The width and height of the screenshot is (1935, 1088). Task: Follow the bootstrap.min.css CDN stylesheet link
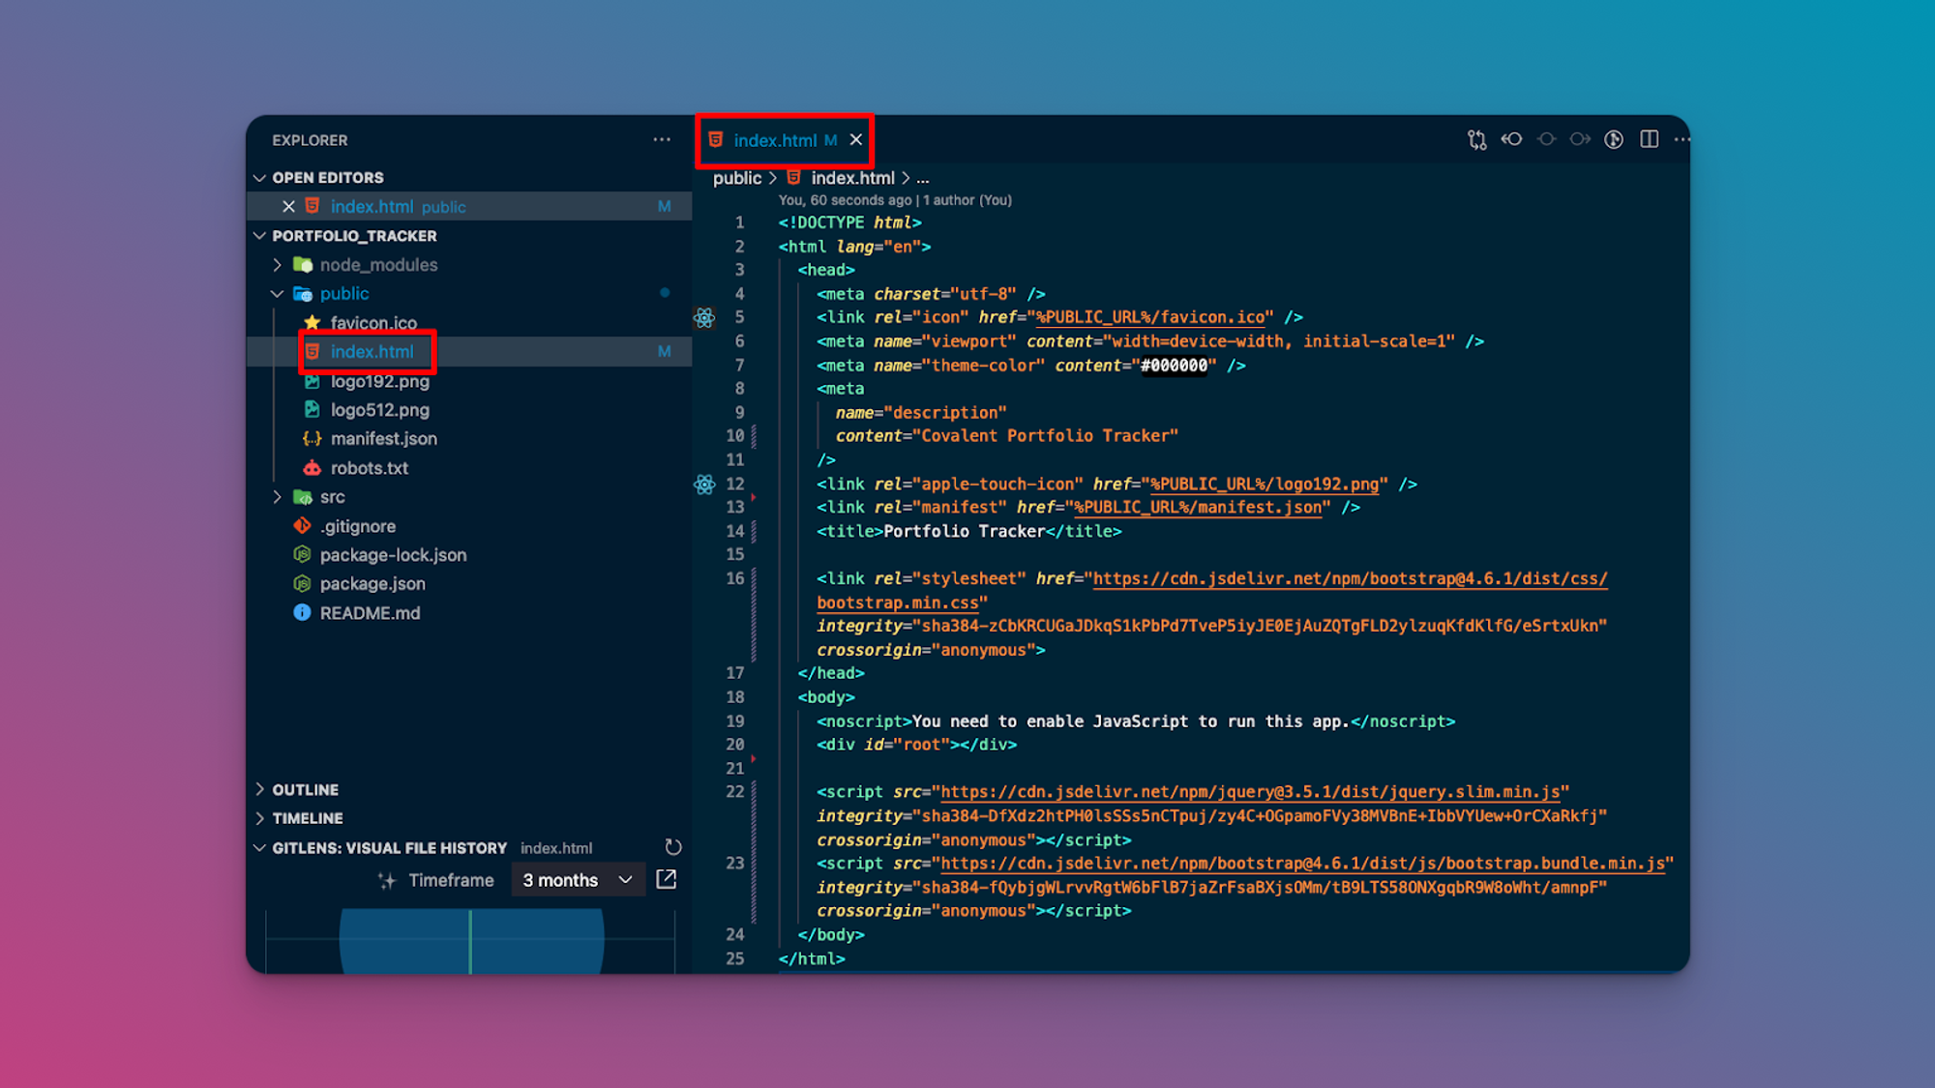coord(1211,590)
